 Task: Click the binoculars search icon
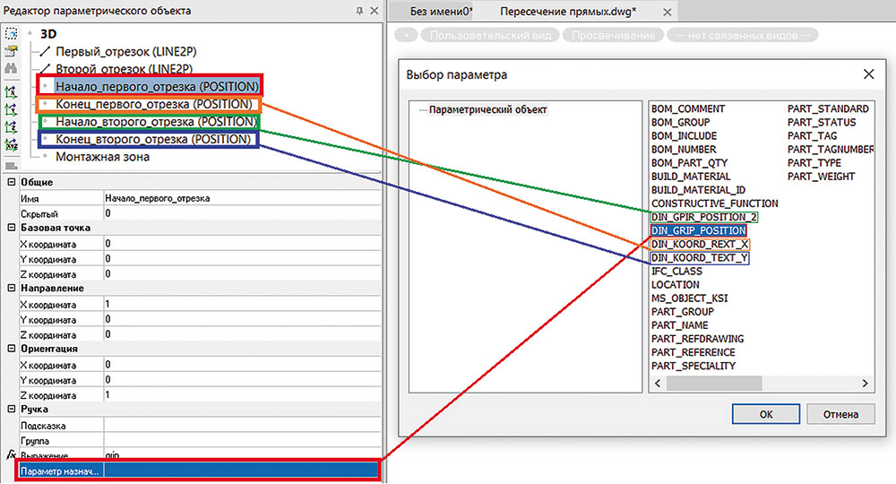[x=11, y=68]
